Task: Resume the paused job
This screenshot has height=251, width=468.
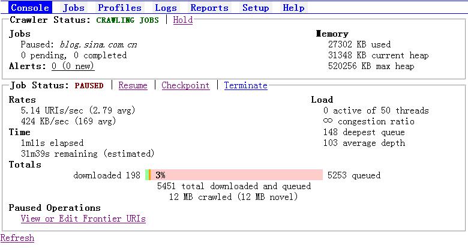Action: coord(133,85)
